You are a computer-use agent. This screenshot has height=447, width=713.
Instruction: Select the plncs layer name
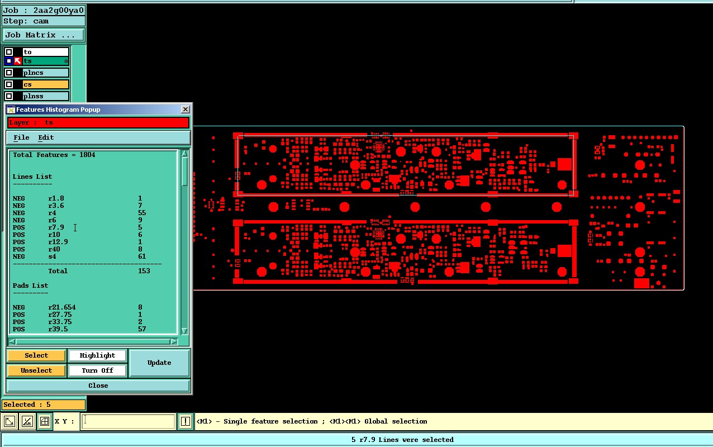pos(46,73)
